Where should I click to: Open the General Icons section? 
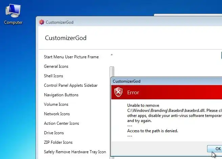tap(56, 66)
